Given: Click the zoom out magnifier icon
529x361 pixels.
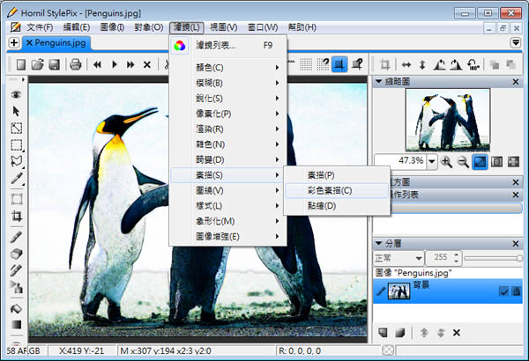Looking at the screenshot, I should pos(462,162).
